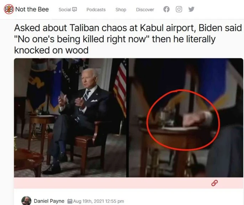This screenshot has width=244, height=205.
Task: Click the article headline about Kabul airport
Action: click(x=128, y=39)
